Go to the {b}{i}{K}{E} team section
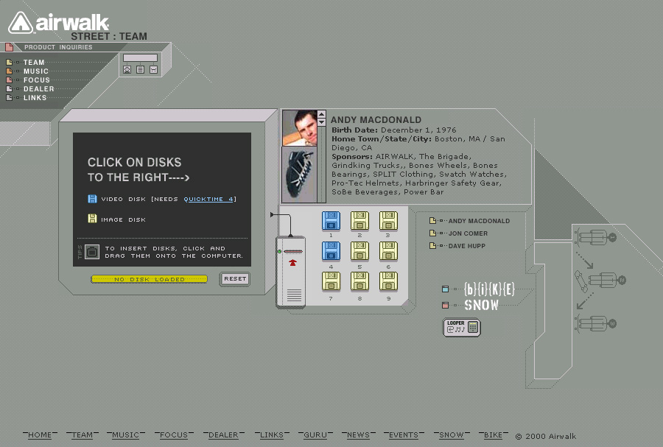Image resolution: width=663 pixels, height=447 pixels. 489,289
